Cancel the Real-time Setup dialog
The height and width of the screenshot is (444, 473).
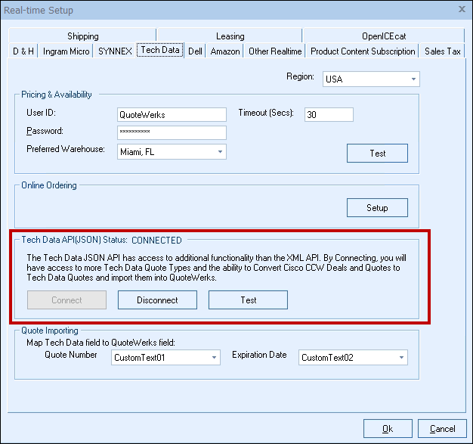pos(442,428)
